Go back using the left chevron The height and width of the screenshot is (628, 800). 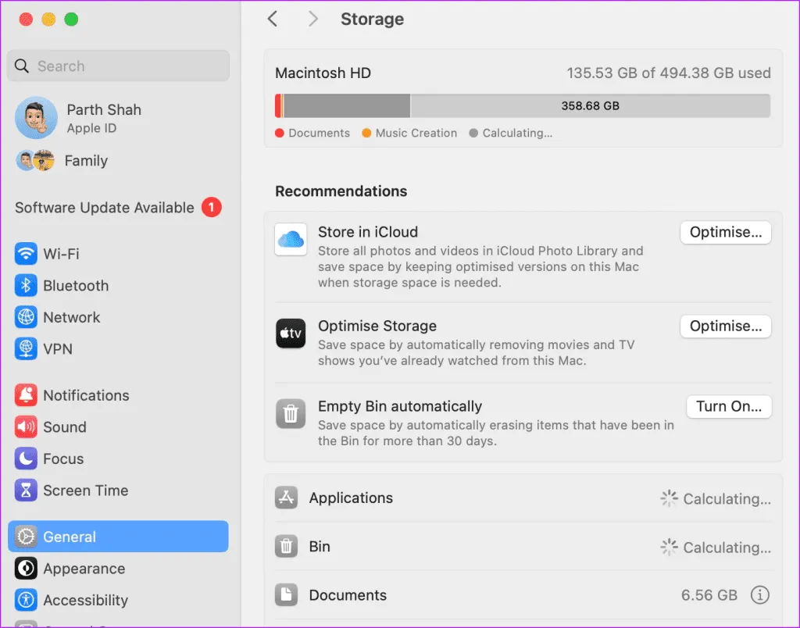click(273, 19)
